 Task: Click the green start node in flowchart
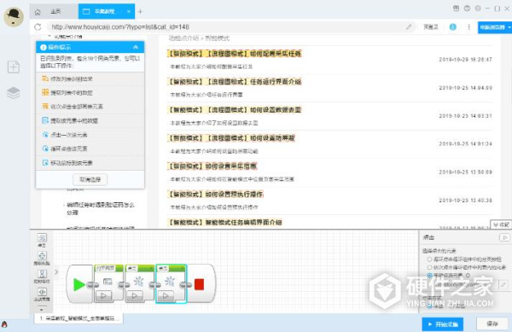[x=79, y=285]
